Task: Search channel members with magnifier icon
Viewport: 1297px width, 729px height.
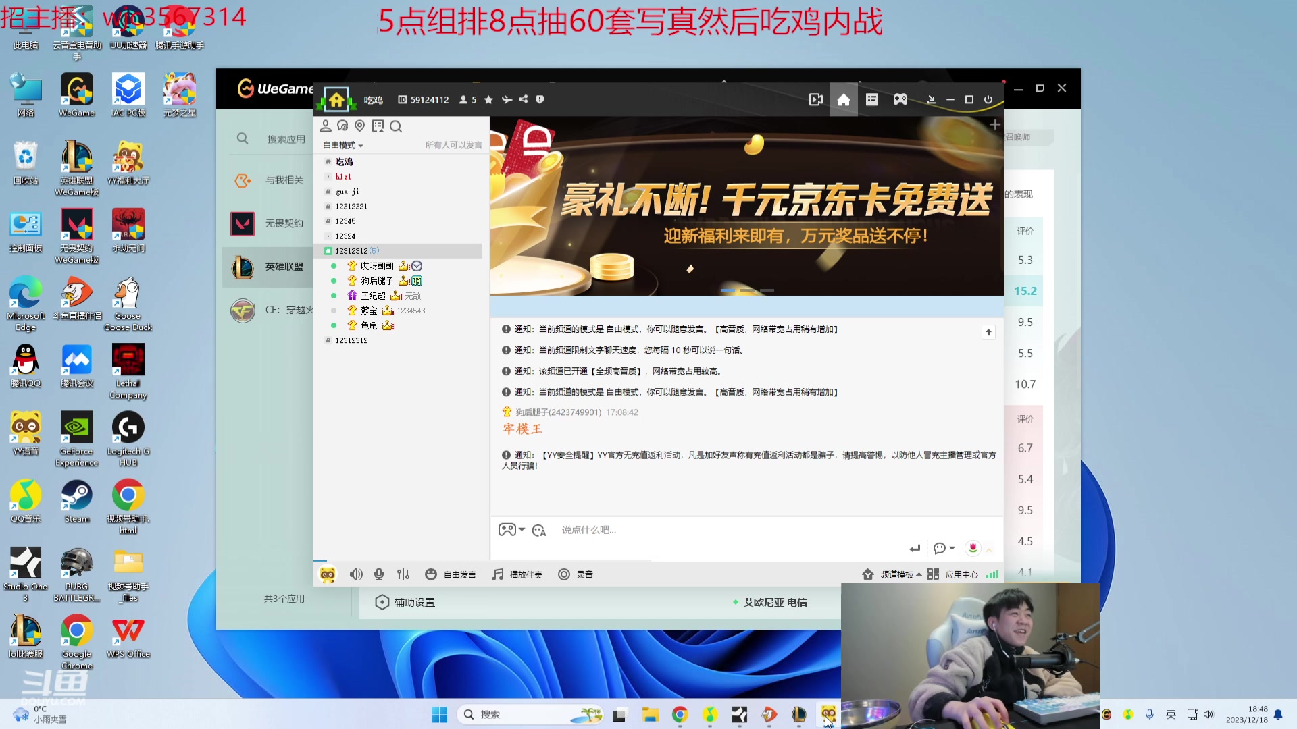Action: 396,126
